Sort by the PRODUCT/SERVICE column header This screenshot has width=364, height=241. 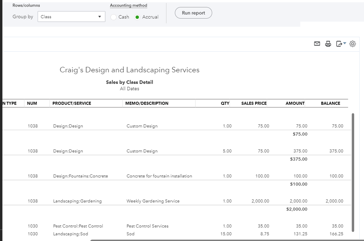[x=72, y=103]
